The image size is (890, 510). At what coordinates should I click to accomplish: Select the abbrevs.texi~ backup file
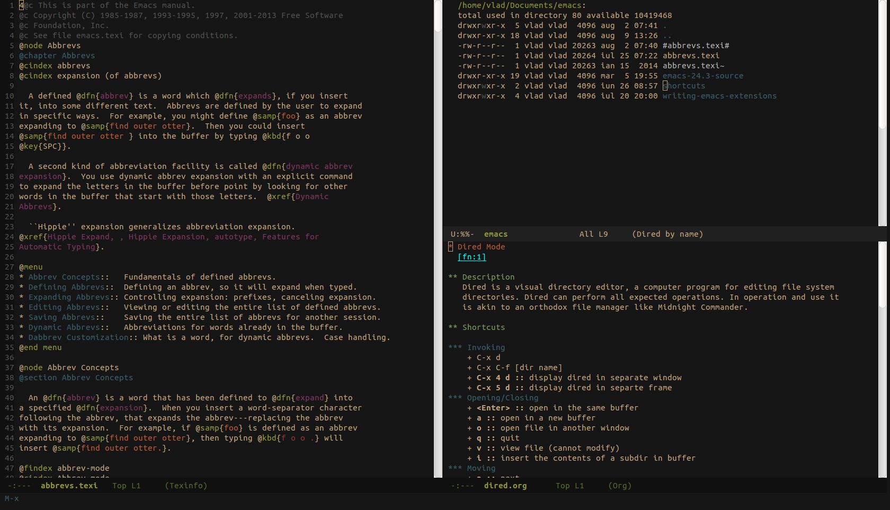click(x=693, y=66)
